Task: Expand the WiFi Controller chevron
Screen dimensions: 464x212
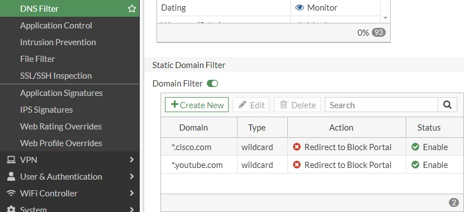Action: tap(132, 194)
